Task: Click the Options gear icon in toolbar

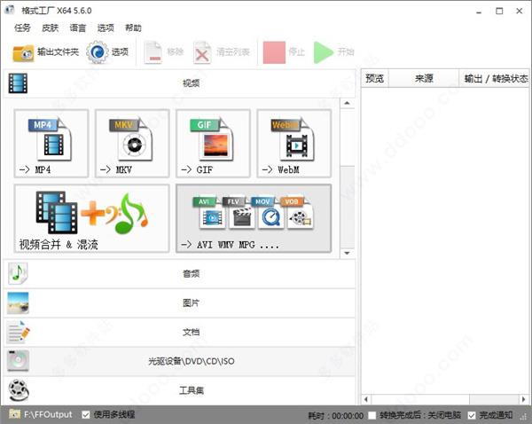Action: tap(108, 52)
